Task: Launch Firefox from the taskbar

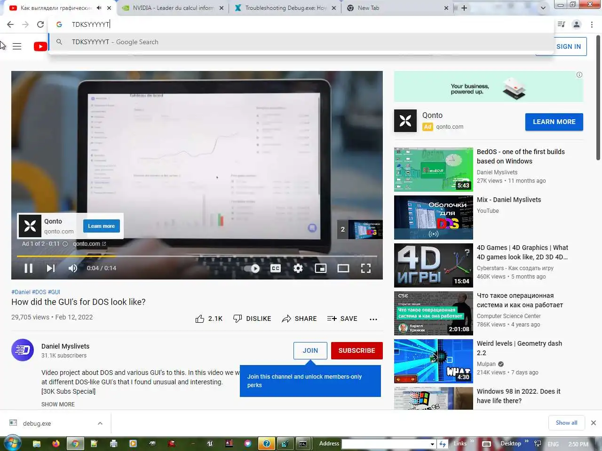Action: point(56,443)
